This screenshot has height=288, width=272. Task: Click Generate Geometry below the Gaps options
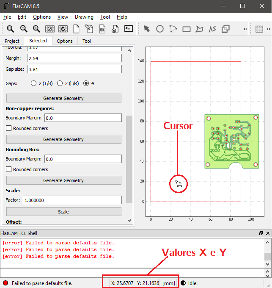pyautogui.click(x=63, y=98)
